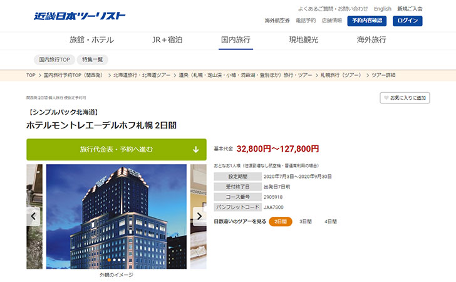The height and width of the screenshot is (282, 456).
Task: Click 旅行代金表・予約へ進む green button
Action: (117, 150)
